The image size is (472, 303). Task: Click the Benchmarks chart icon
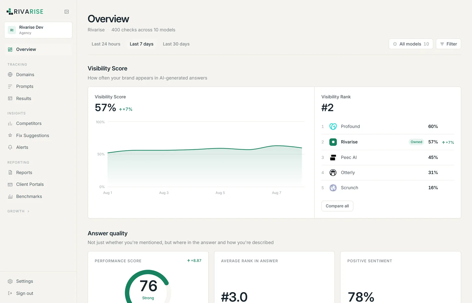pyautogui.click(x=10, y=196)
